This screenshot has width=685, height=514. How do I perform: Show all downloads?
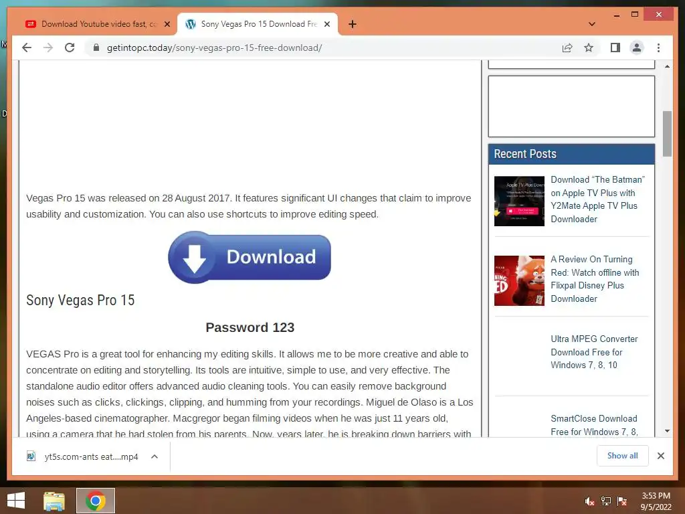(622, 456)
